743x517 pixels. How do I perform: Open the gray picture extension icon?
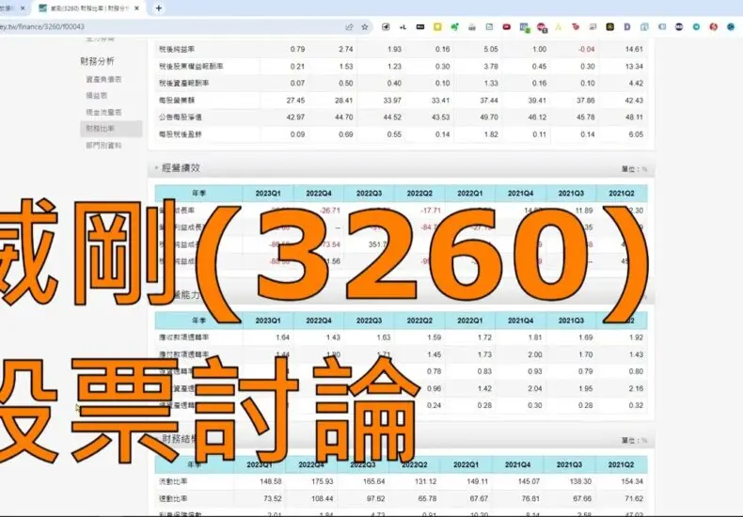(593, 27)
